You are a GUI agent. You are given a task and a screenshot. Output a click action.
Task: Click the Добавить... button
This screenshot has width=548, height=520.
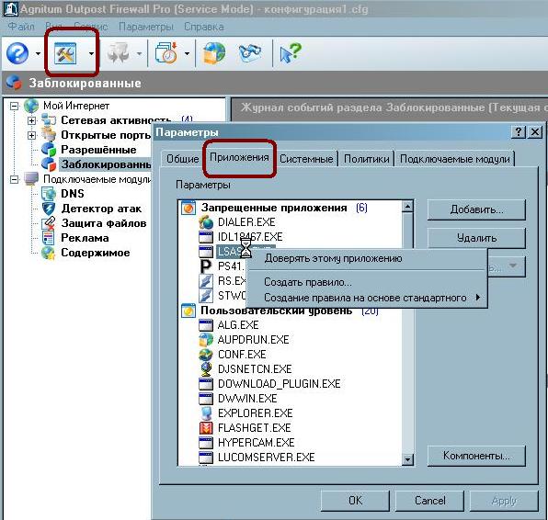click(x=476, y=209)
